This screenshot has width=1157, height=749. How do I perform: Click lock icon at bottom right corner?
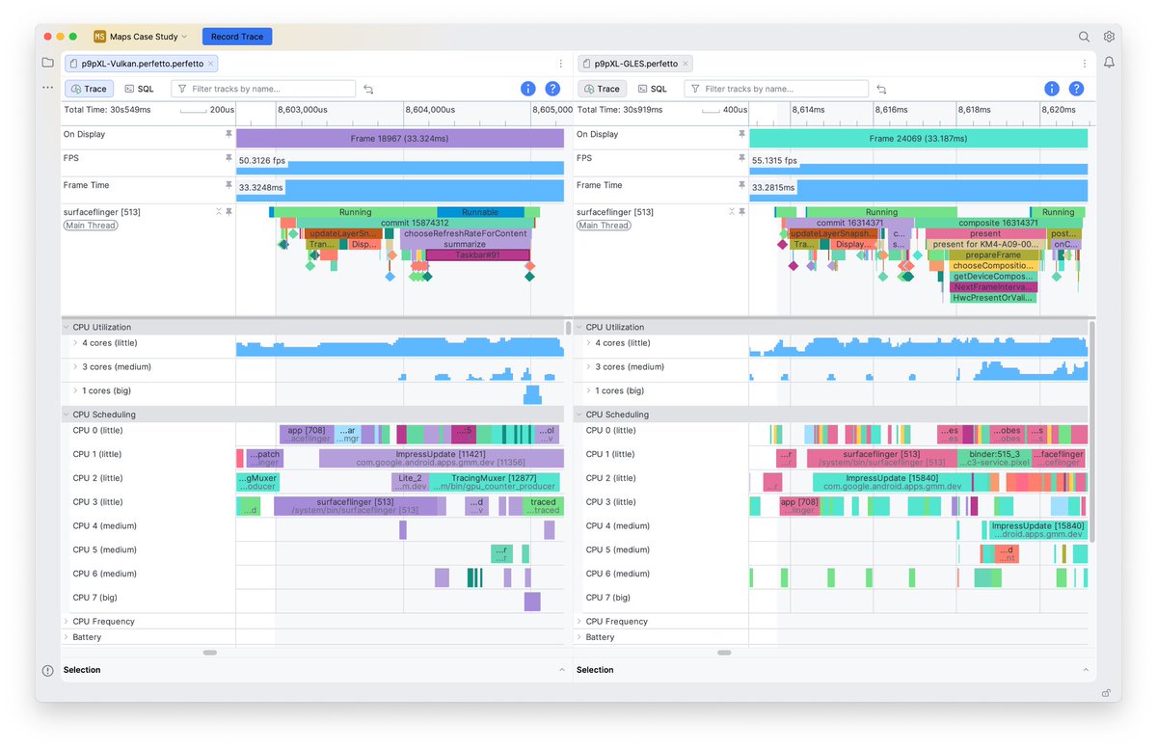tap(1106, 692)
